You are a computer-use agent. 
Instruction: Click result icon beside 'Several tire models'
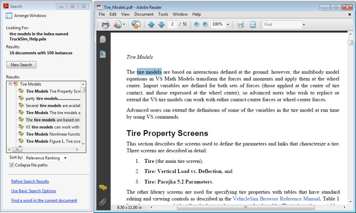21,105
